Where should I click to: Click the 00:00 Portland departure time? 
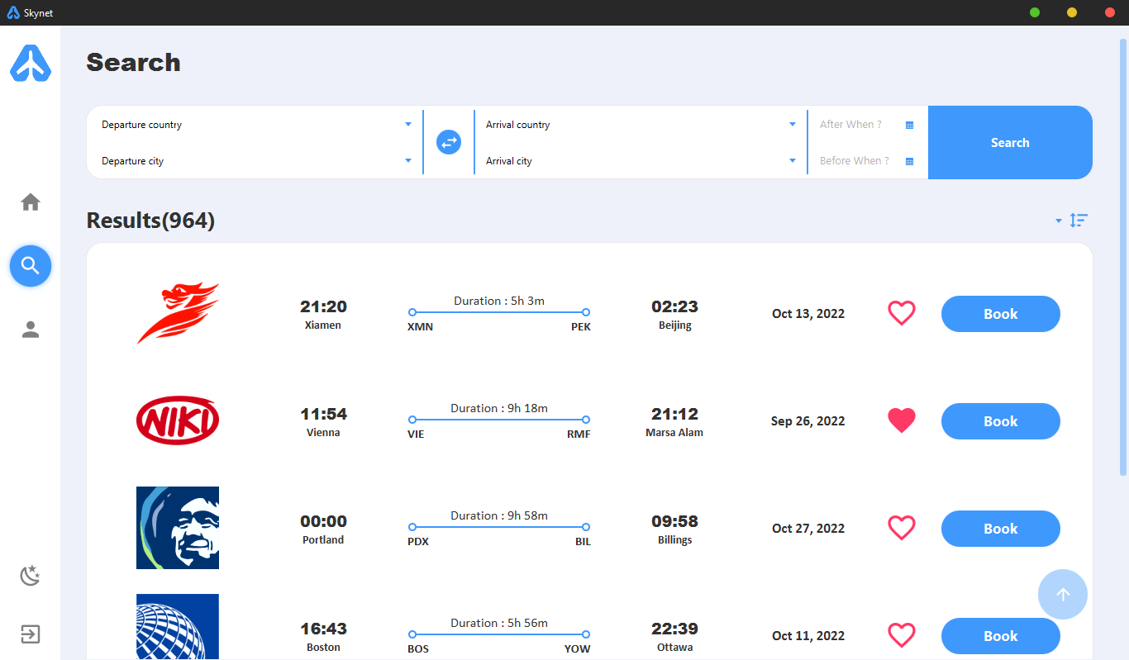pyautogui.click(x=323, y=521)
